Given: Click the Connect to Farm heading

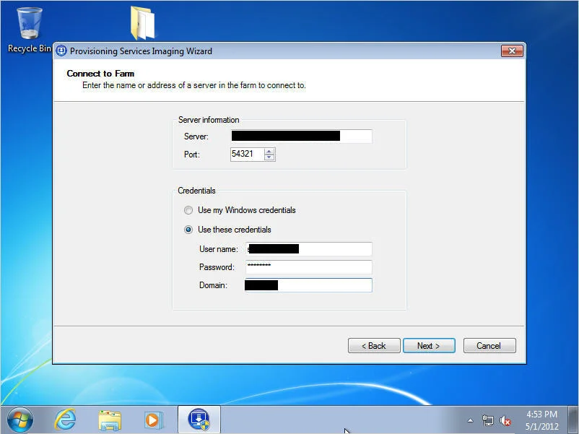Looking at the screenshot, I should tap(100, 74).
